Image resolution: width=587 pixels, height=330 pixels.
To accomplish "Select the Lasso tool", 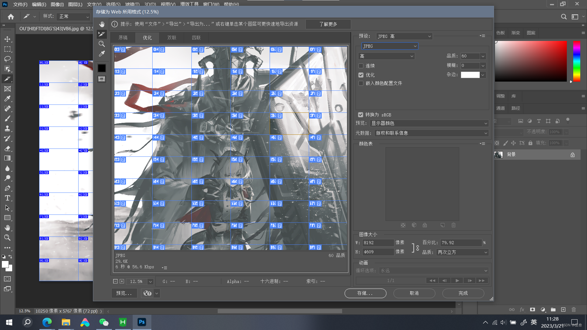I will (x=7, y=59).
